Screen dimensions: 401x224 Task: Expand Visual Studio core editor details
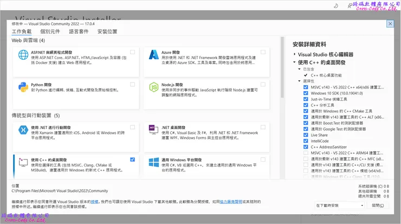pos(295,54)
